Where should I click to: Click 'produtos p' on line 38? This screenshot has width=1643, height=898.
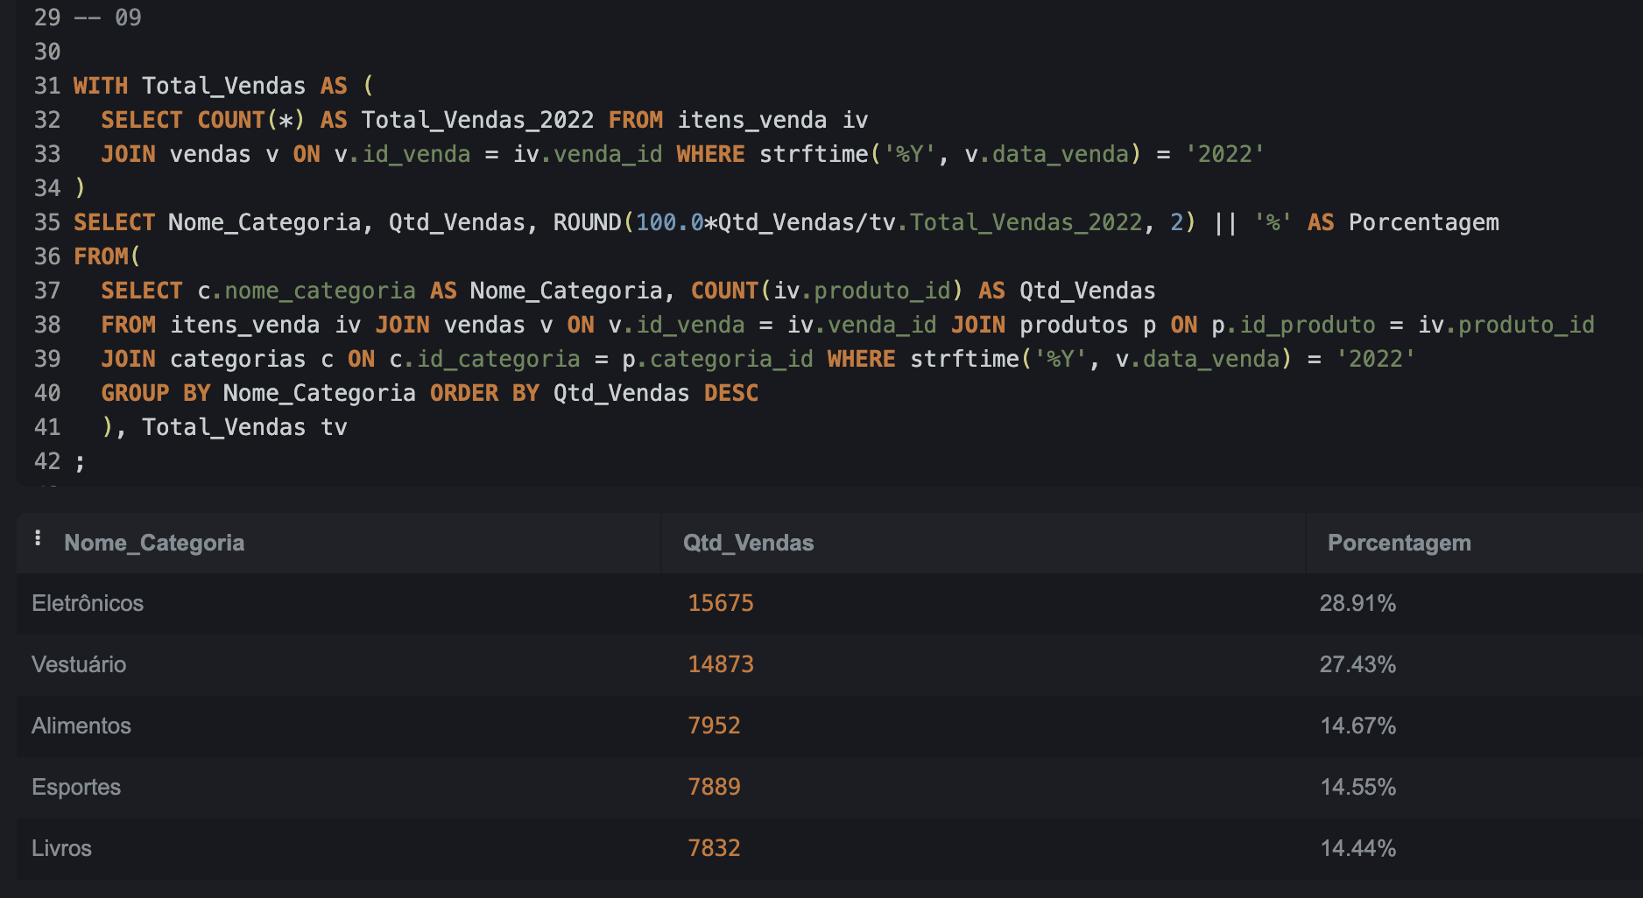click(x=1088, y=325)
